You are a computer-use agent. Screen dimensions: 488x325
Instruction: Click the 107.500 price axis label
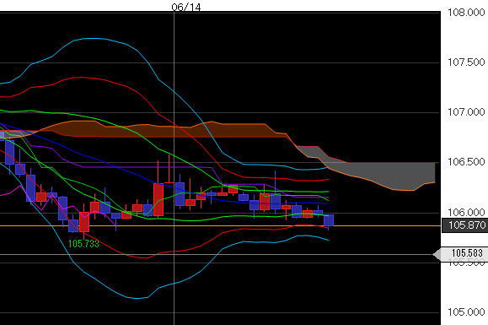coord(466,62)
